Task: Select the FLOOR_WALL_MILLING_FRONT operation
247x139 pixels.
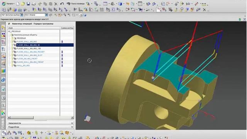Action: 30,62
